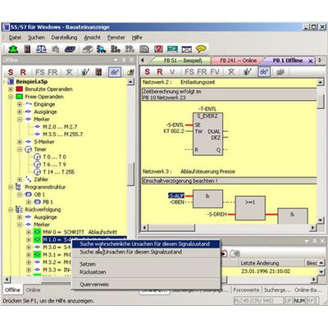Click red R reset button in left panel
This screenshot has height=328, width=328.
23,72
